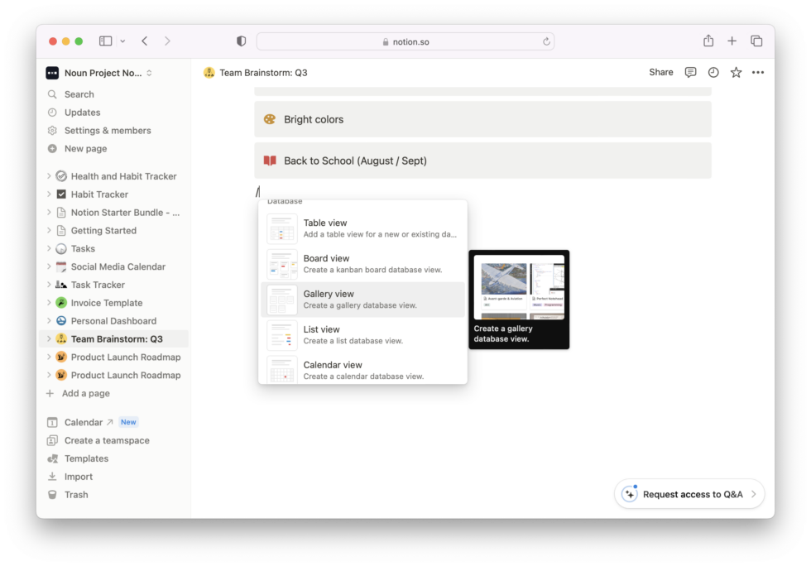
Task: Open the Noun Project workspace switcher
Action: pyautogui.click(x=98, y=72)
